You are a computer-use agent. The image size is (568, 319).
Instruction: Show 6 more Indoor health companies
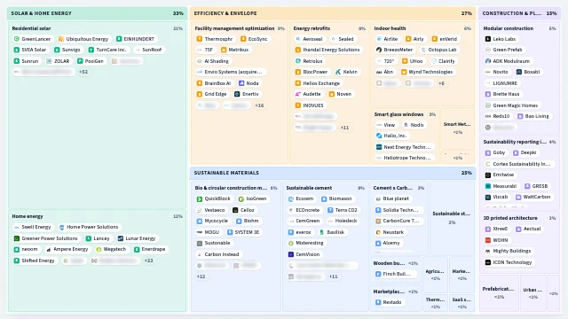(442, 83)
